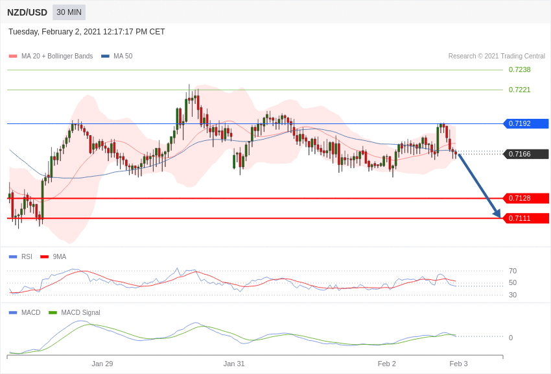Click the RSI 30 axis value

(513, 295)
